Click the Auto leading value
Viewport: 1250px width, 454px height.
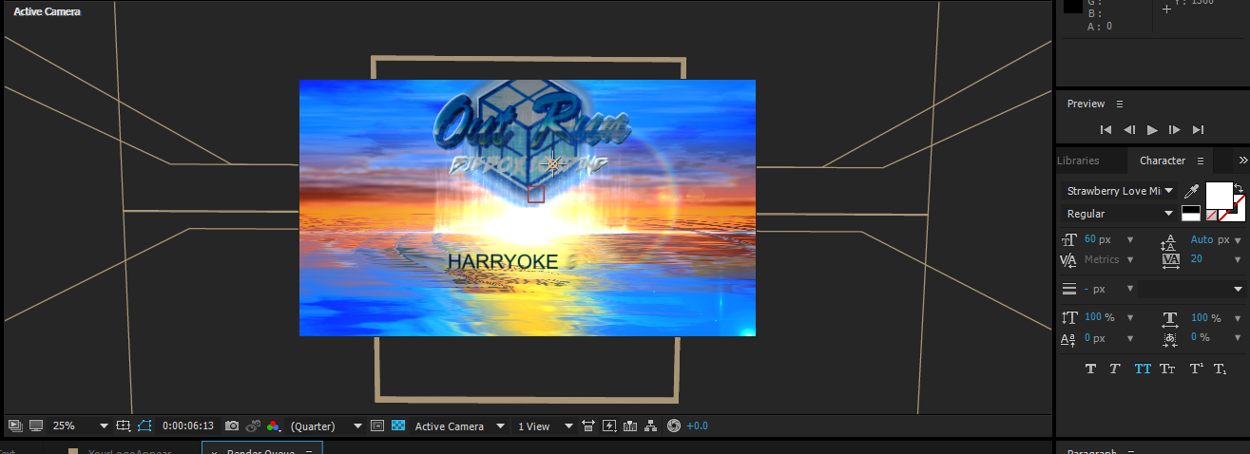tap(1202, 239)
